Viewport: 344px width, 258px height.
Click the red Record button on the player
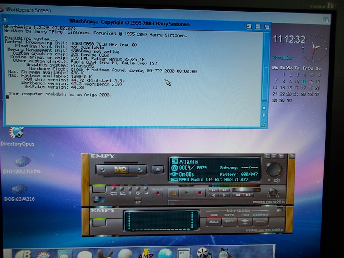[x=158, y=193]
